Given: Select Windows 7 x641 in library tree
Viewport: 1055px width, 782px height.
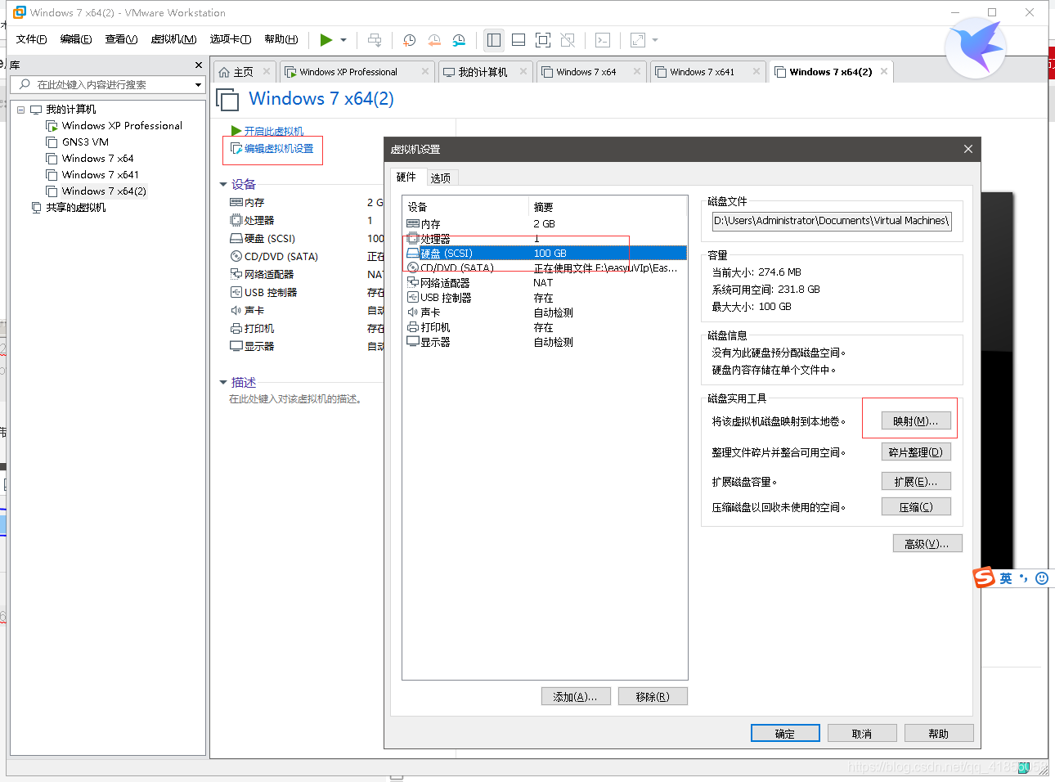Looking at the screenshot, I should click(100, 175).
